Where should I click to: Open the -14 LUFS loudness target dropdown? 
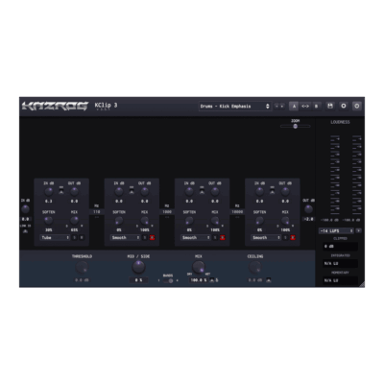pos(336,230)
